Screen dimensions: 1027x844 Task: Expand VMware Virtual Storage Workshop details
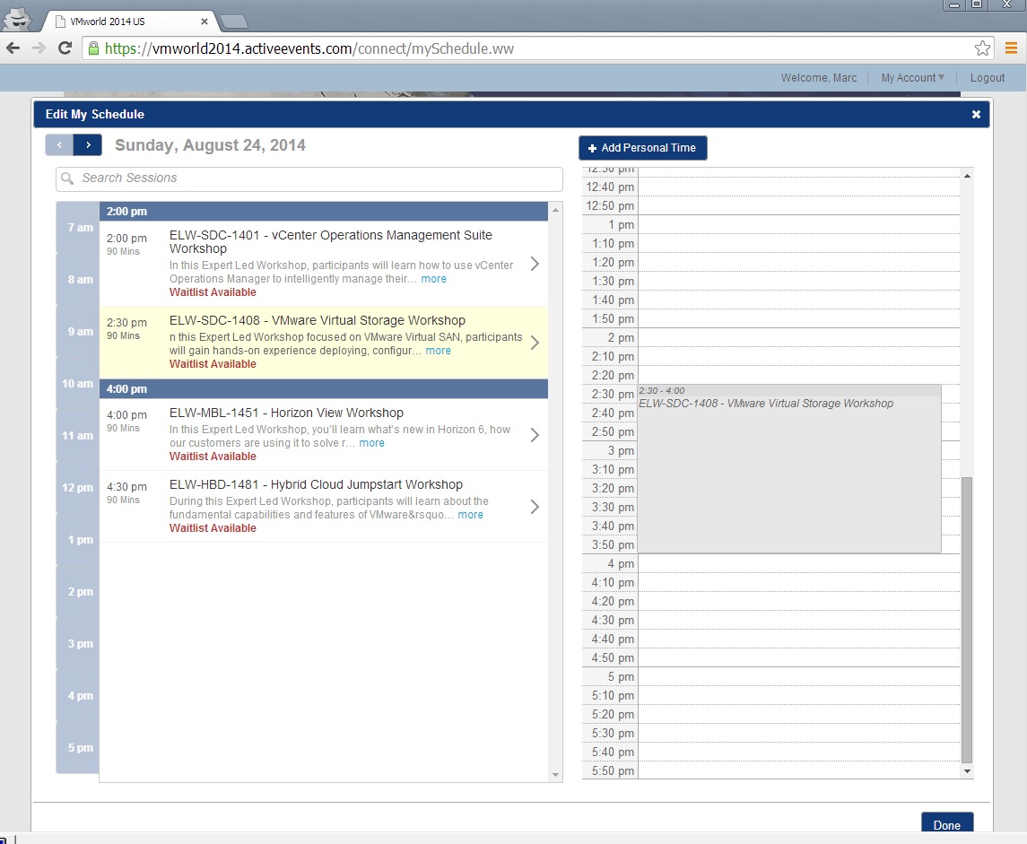535,343
